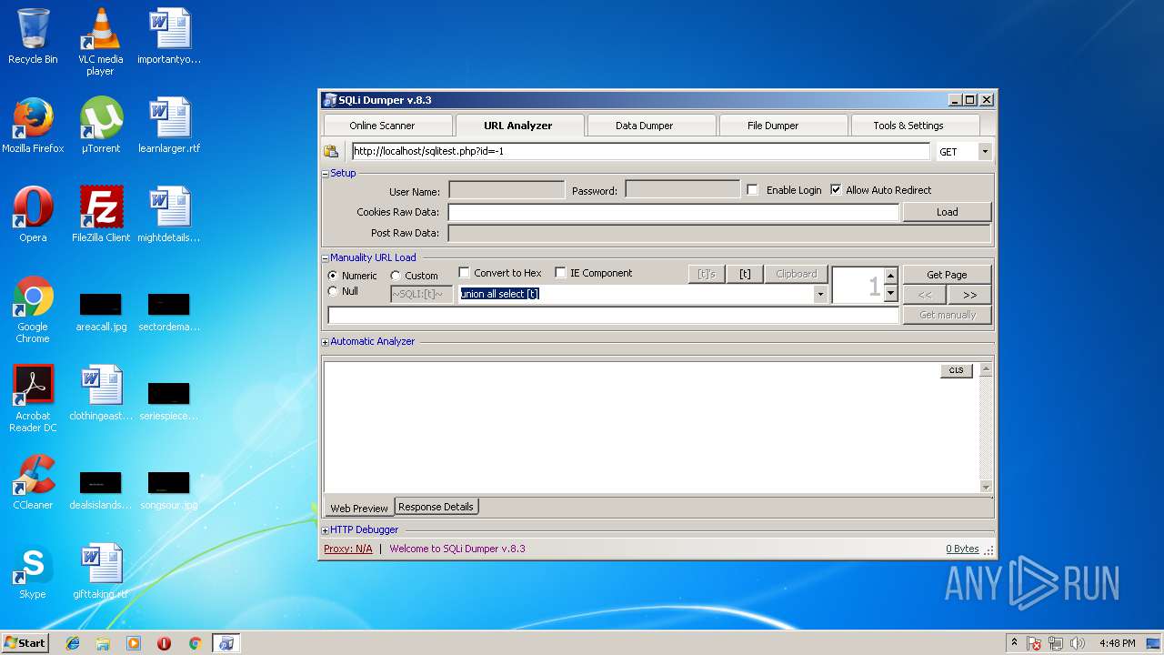Select the VLC media player icon
The width and height of the screenshot is (1164, 655).
pos(100,41)
